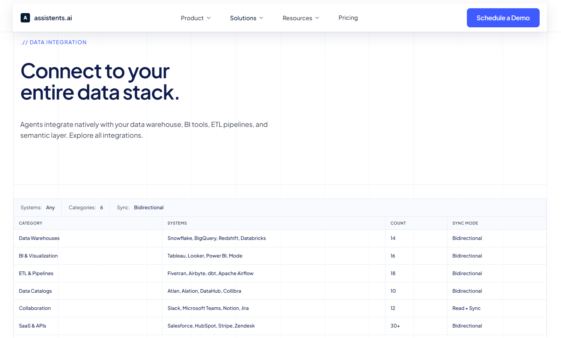
Task: Open the assistents.ai home link text
Action: [x=53, y=18]
